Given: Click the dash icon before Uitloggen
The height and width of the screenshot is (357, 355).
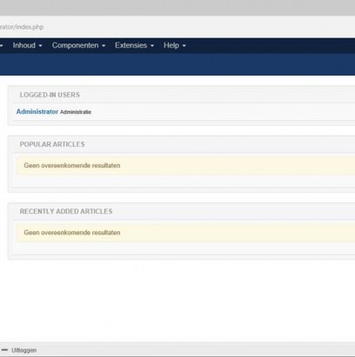Looking at the screenshot, I should [4, 350].
